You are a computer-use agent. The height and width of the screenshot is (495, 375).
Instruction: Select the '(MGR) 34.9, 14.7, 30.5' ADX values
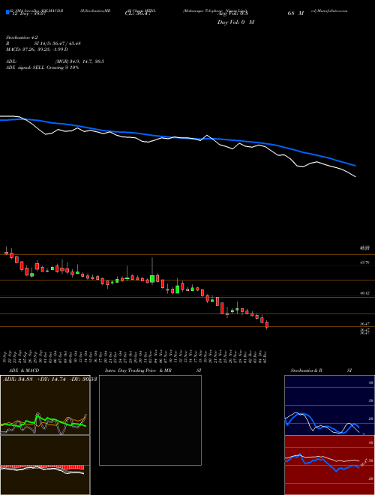click(x=79, y=61)
